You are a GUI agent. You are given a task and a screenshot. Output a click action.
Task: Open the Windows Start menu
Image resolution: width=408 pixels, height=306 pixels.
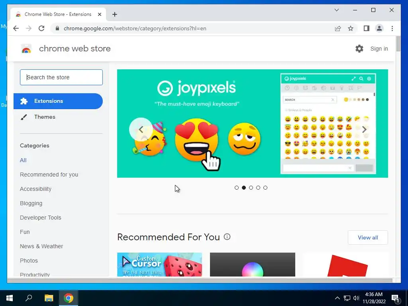click(10, 298)
